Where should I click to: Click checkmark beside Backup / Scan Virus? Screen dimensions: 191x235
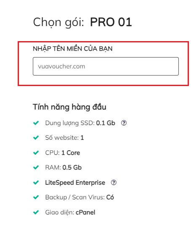(36, 197)
